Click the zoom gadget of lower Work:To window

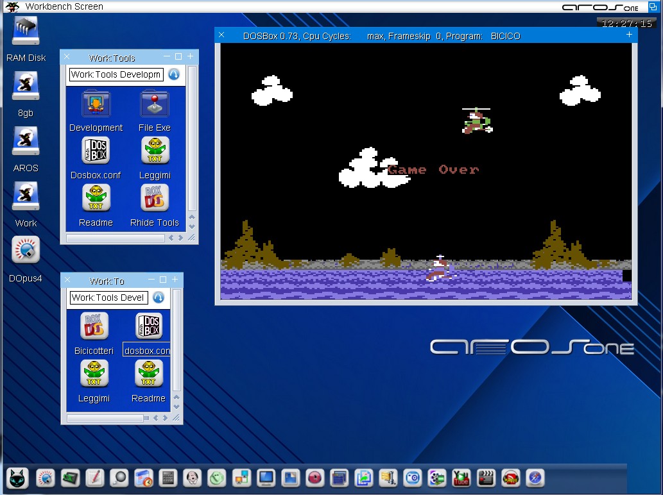pos(163,280)
